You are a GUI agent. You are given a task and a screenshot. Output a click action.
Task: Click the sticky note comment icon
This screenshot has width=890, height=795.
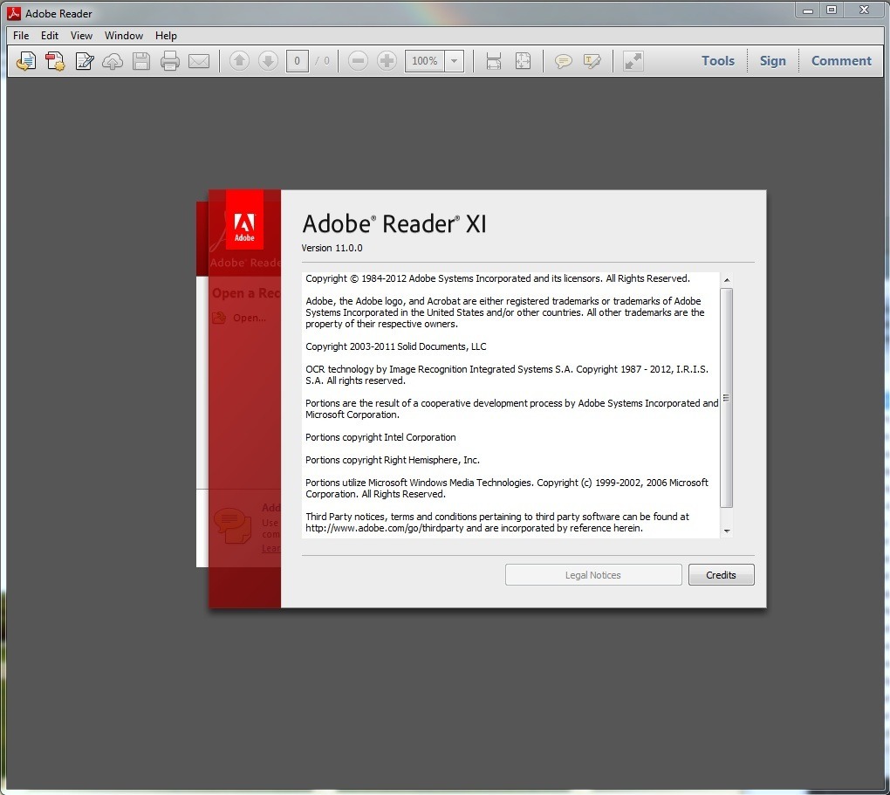point(564,61)
